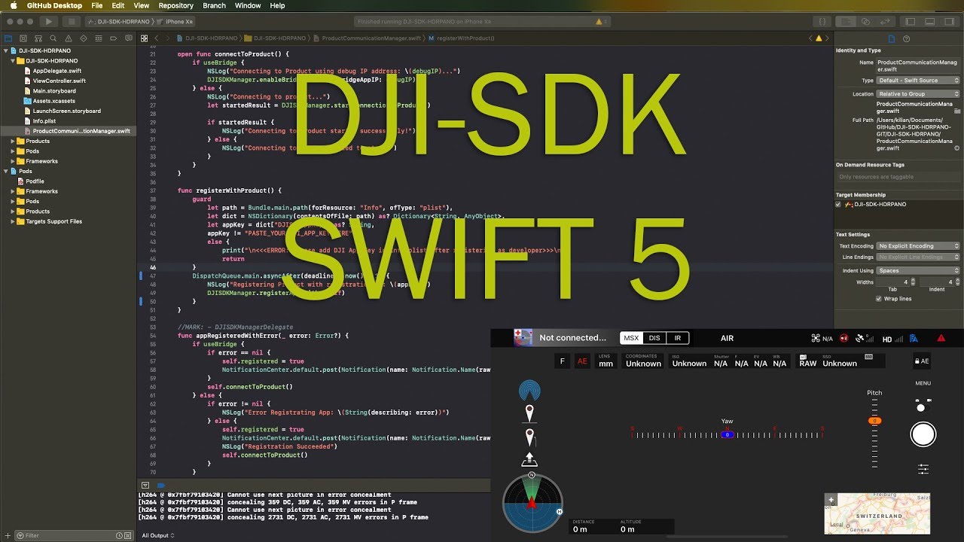The height and width of the screenshot is (542, 964).
Task: Tap the camera shutter button in drone app
Action: tap(923, 434)
